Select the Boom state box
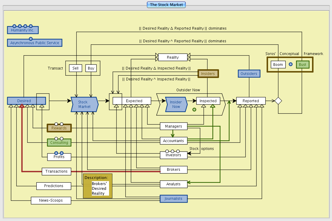Viewport: 332px width, 221px height. click(x=278, y=65)
